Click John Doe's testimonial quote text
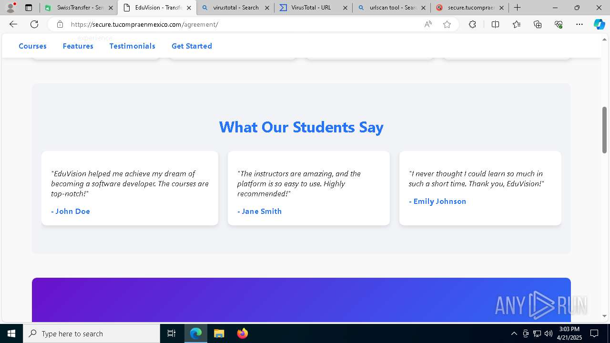 coord(130,183)
